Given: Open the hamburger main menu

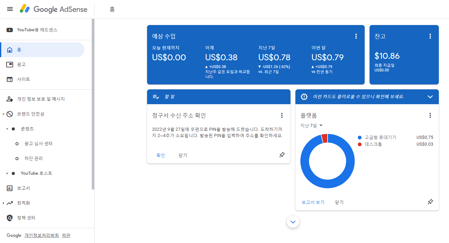Looking at the screenshot, I should tap(10, 9).
